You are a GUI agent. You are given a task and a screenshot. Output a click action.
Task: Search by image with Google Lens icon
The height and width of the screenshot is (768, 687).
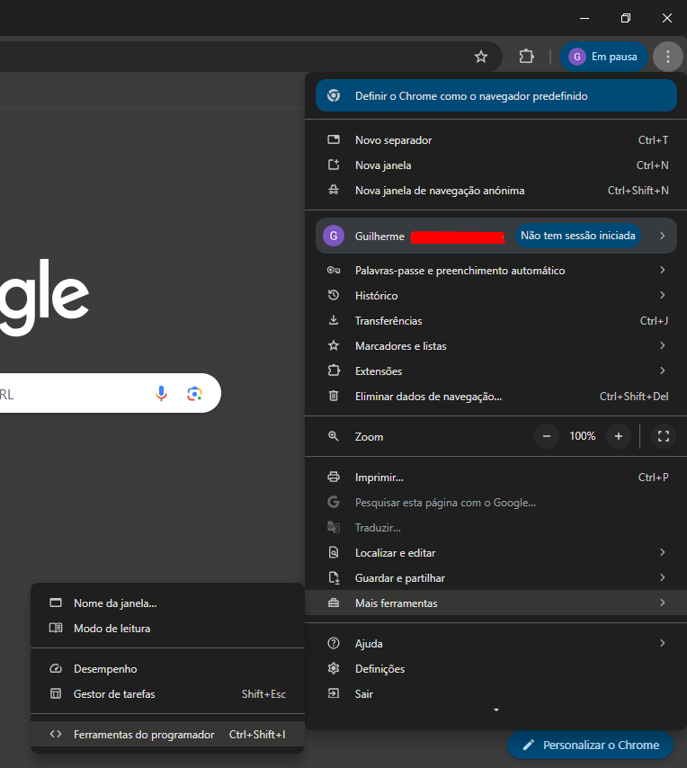194,393
